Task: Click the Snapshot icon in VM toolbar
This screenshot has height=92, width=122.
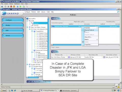Action: pos(24,7)
